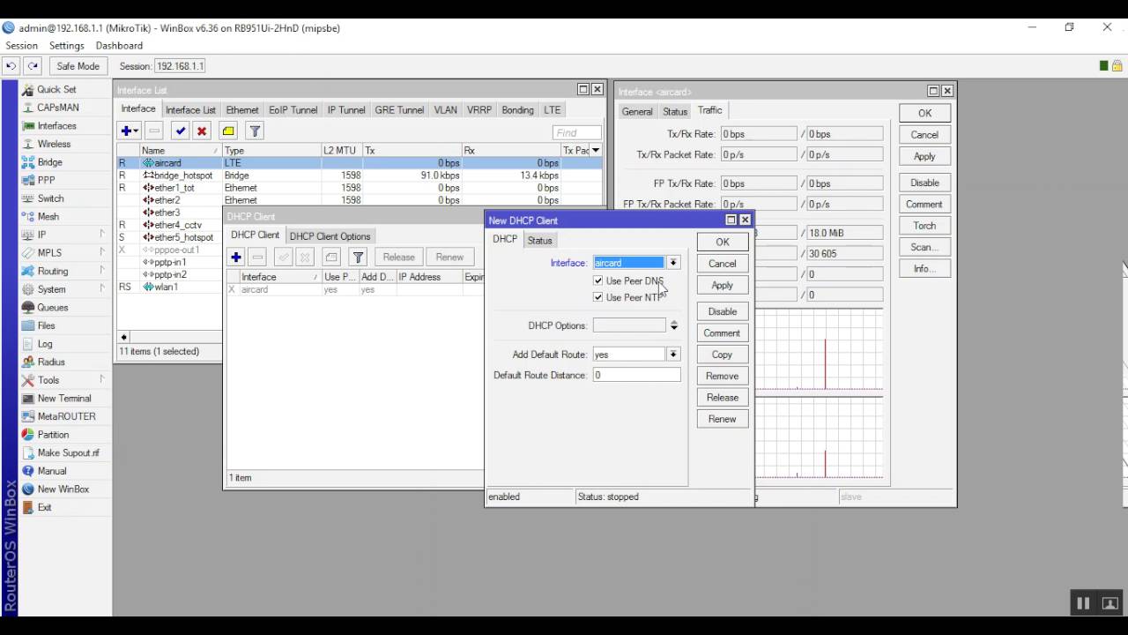The height and width of the screenshot is (635, 1128).
Task: Open CAPsMAN from the sidebar
Action: click(x=58, y=108)
